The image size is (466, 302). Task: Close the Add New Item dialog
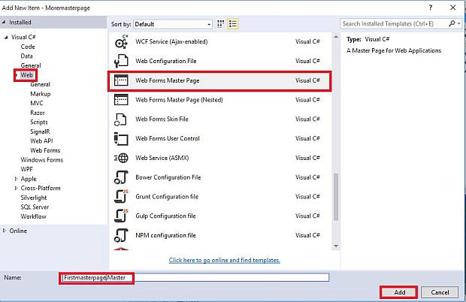coord(453,8)
